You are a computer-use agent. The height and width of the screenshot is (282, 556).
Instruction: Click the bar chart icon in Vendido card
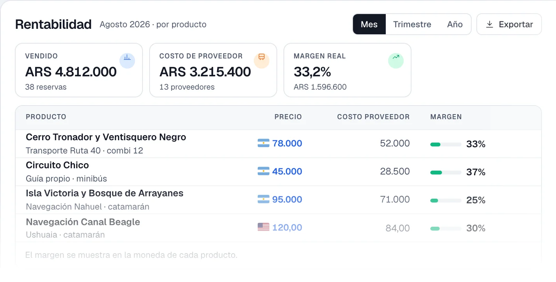click(127, 61)
